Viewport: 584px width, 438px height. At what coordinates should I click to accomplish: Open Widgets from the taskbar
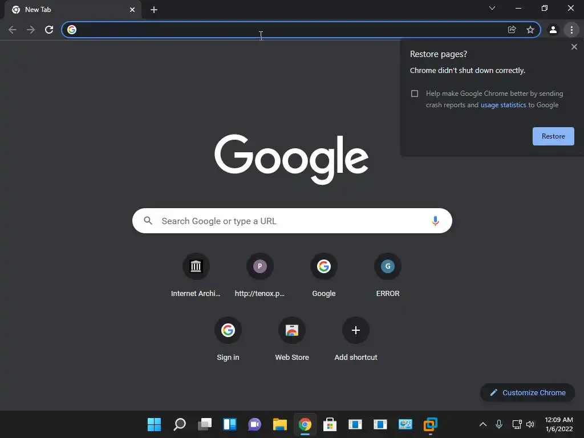tap(230, 424)
